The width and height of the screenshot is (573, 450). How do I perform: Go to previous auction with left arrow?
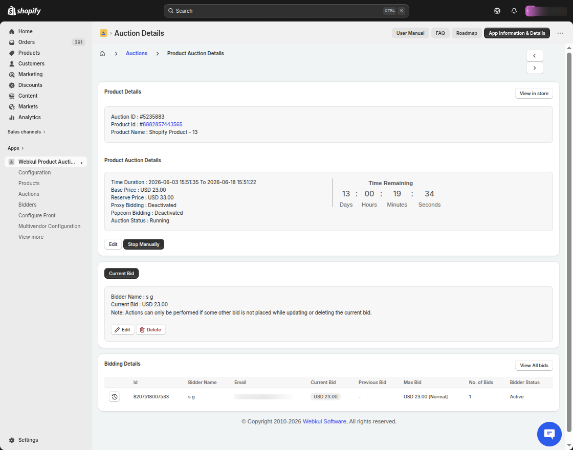coord(535,56)
